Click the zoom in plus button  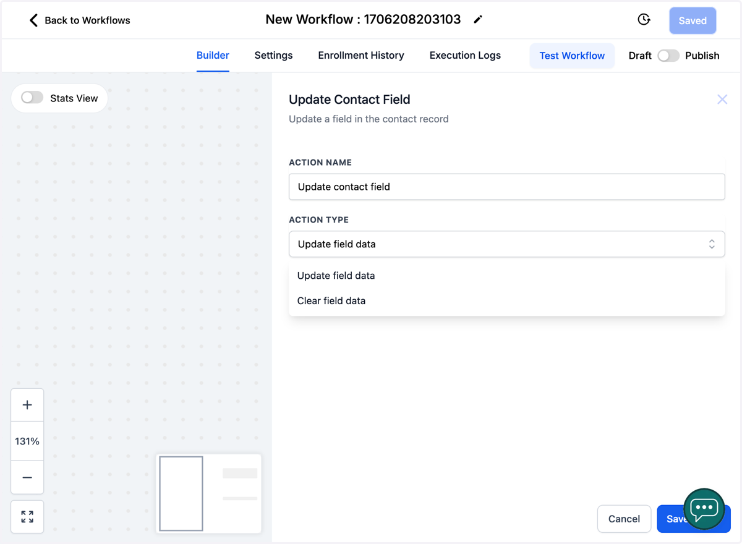point(27,405)
